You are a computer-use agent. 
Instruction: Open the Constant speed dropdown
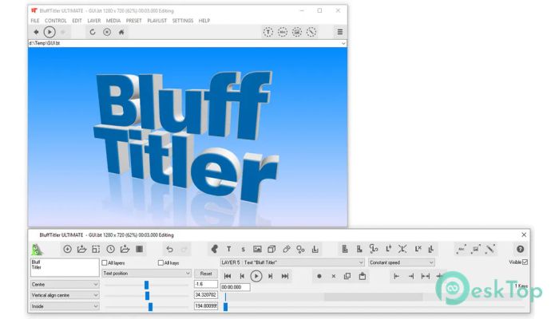tap(402, 262)
